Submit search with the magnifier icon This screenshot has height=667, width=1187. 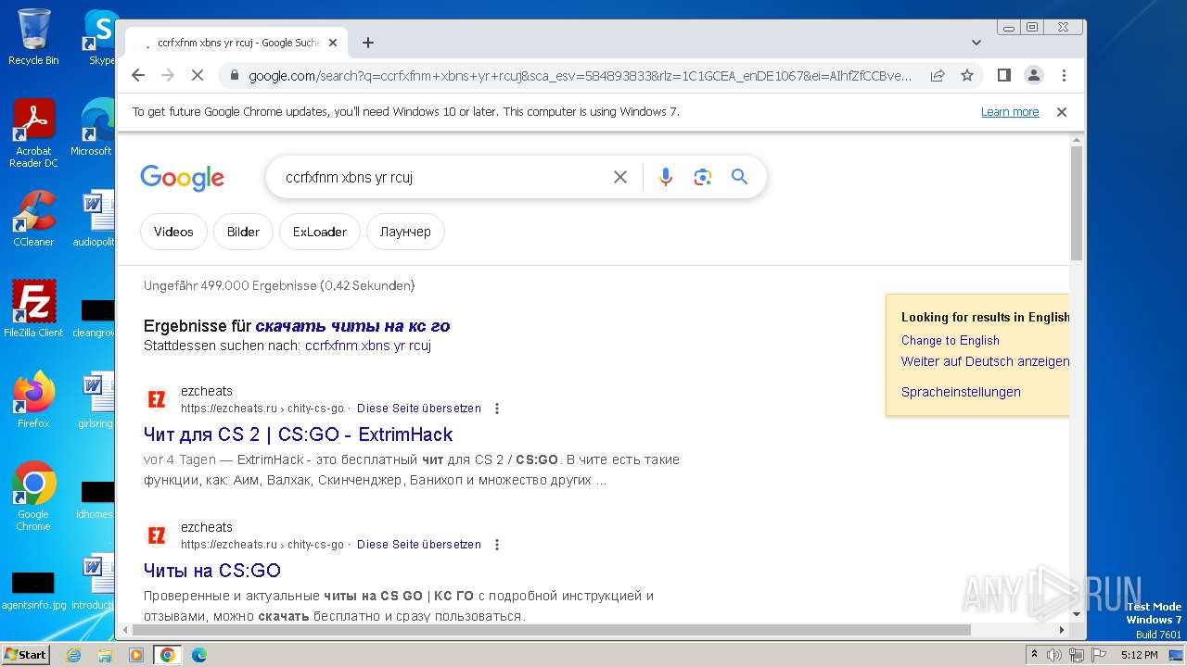(x=739, y=177)
